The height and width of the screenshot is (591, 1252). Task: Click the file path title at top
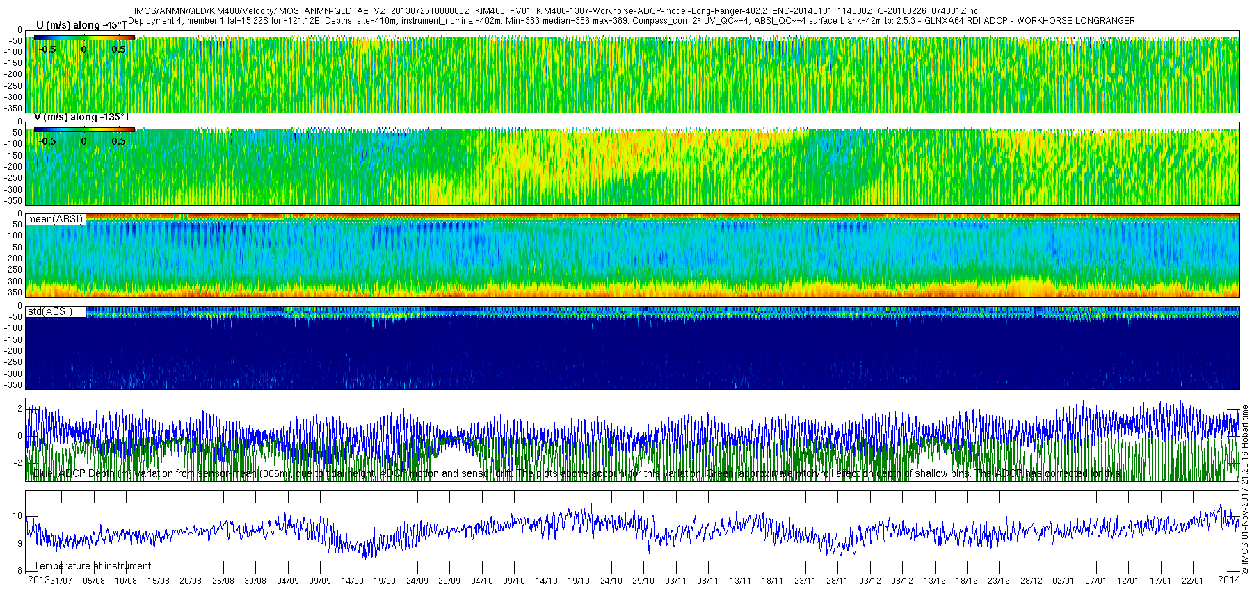coord(555,11)
